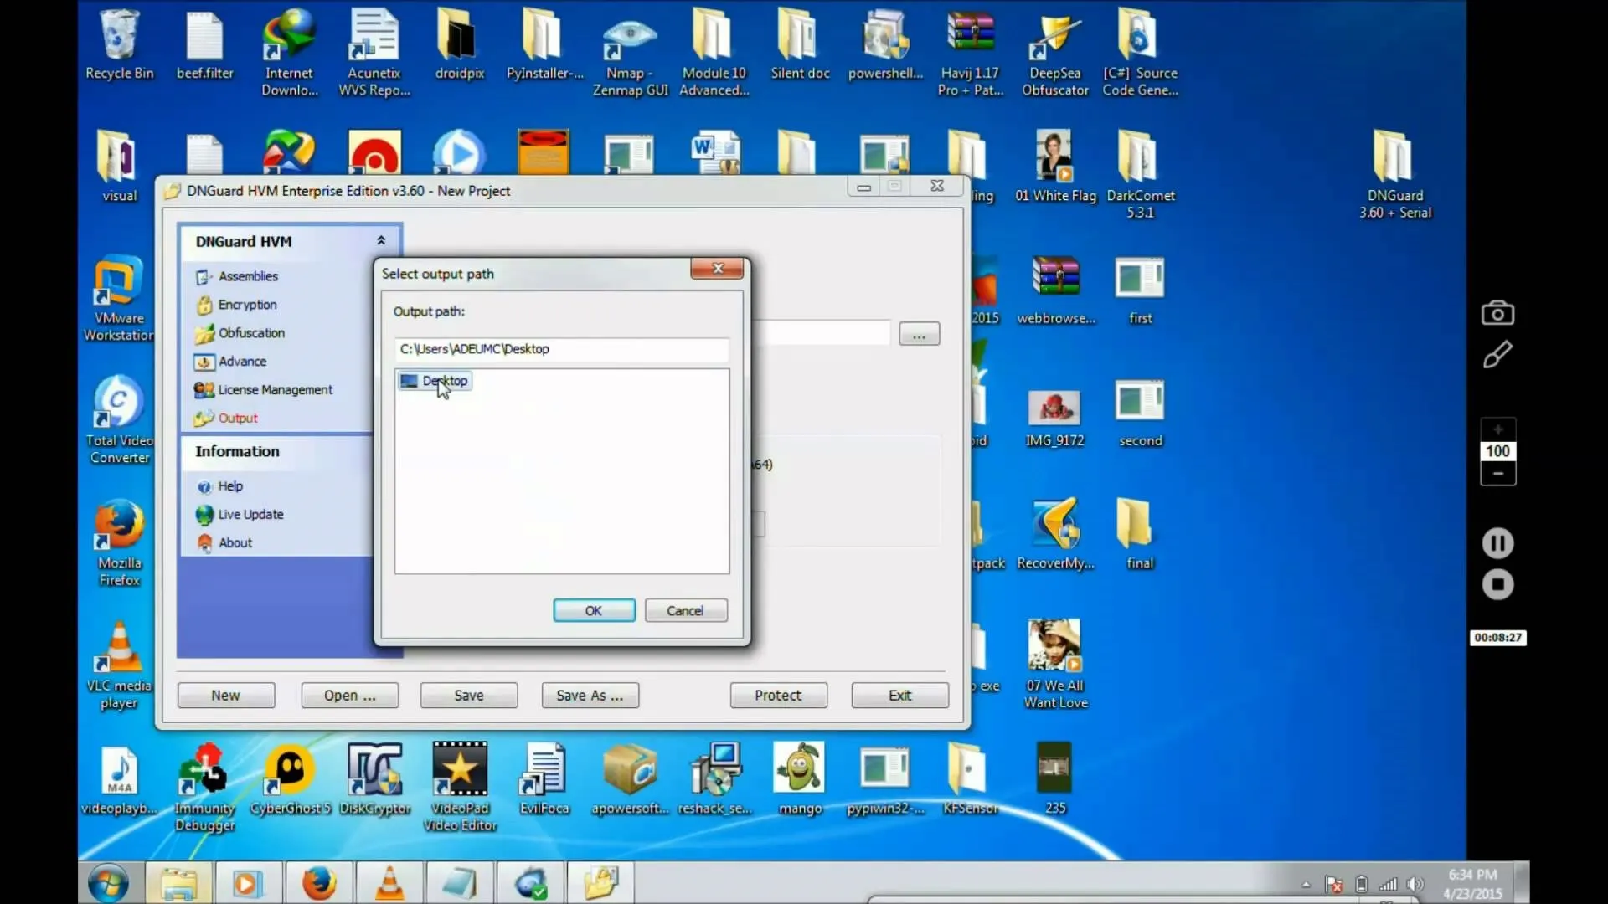Select the VLC media player desktop icon
This screenshot has height=904, width=1608.
(119, 666)
